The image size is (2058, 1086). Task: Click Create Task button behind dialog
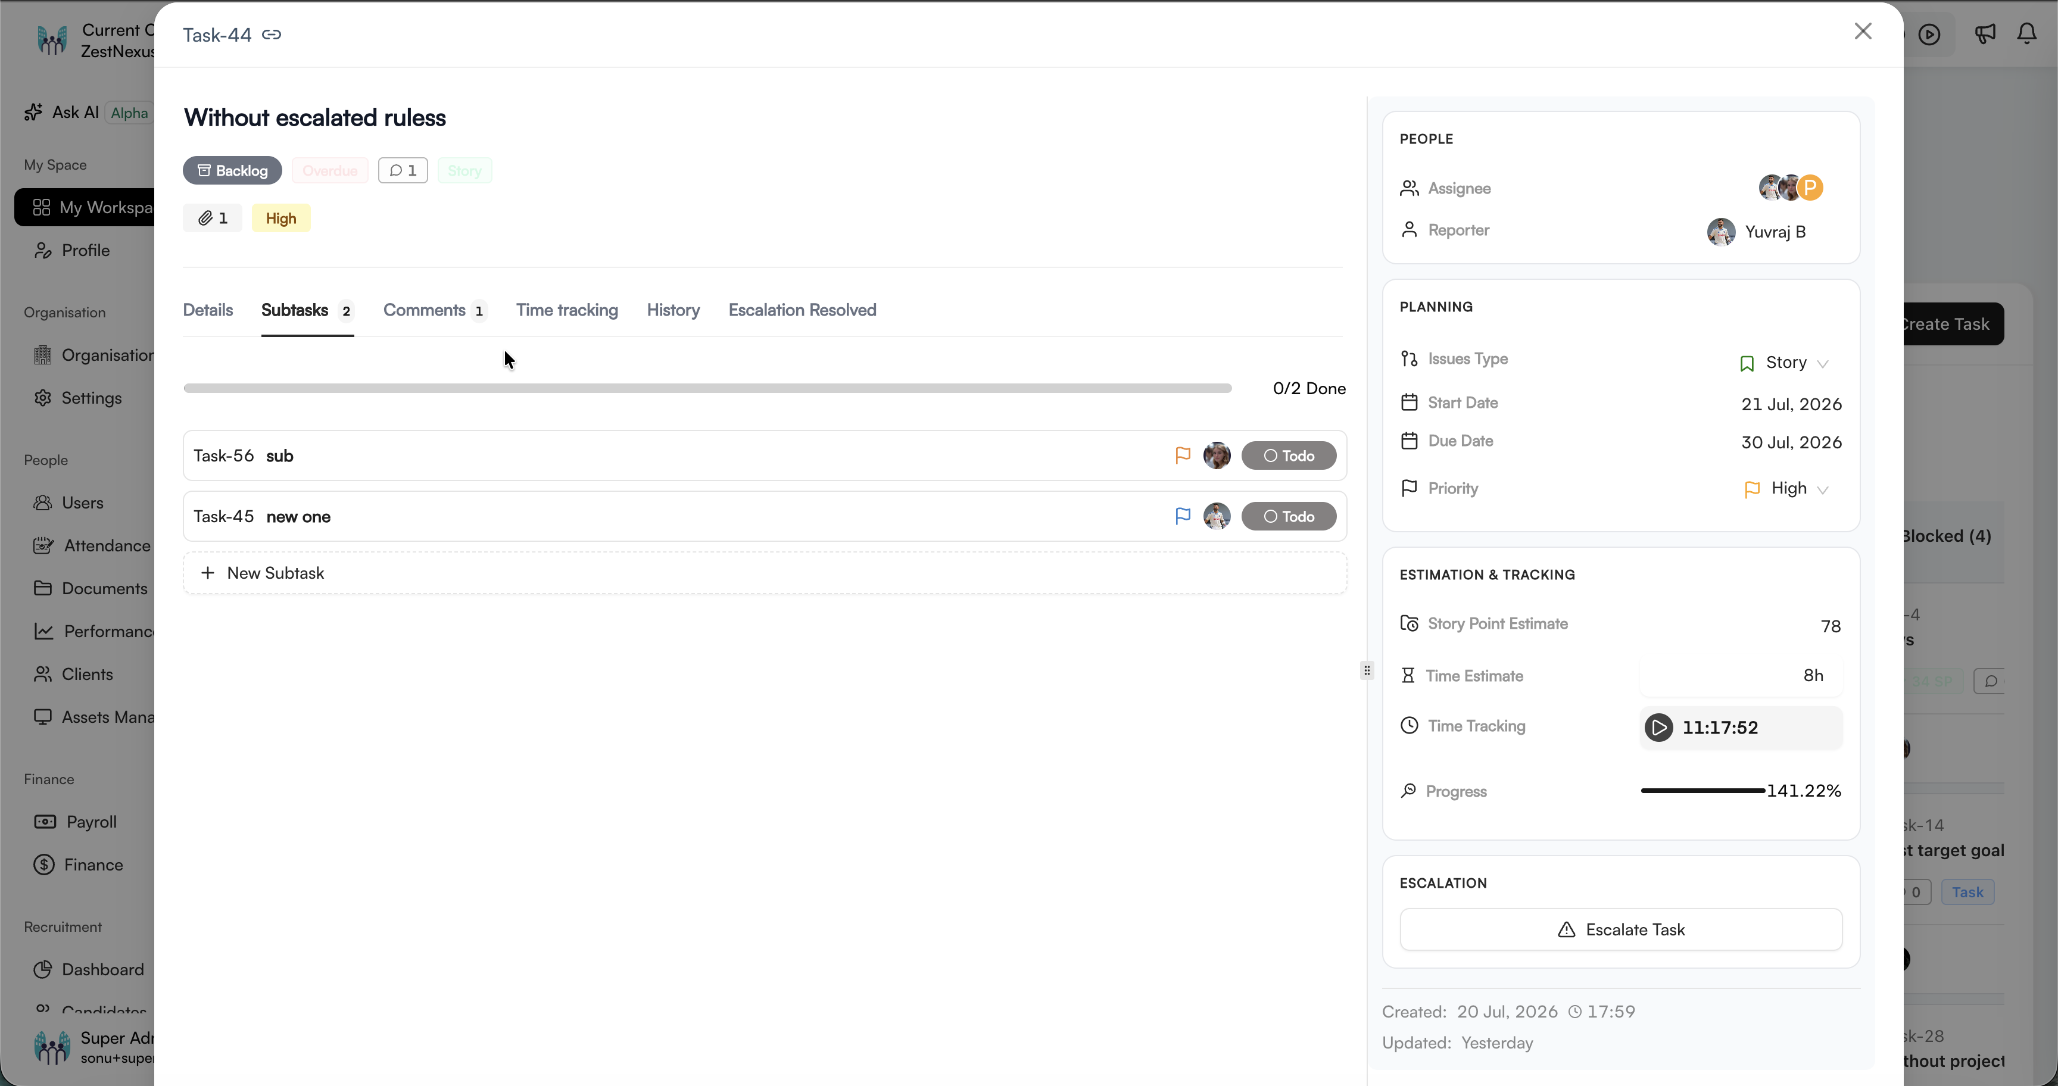1954,324
